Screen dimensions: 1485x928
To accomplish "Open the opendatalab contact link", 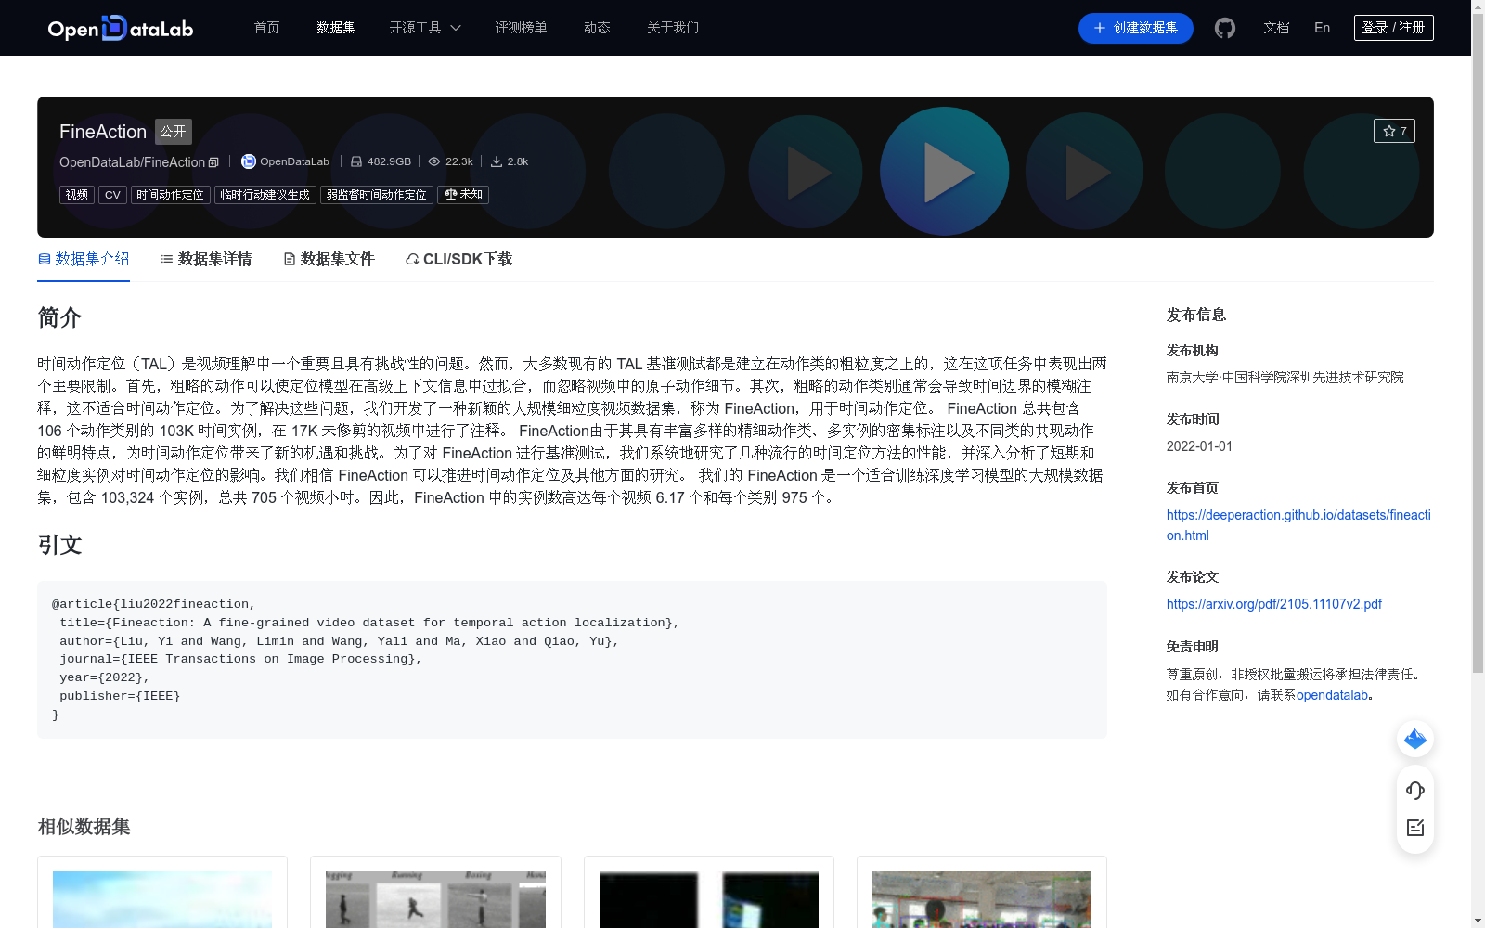I will (1332, 695).
